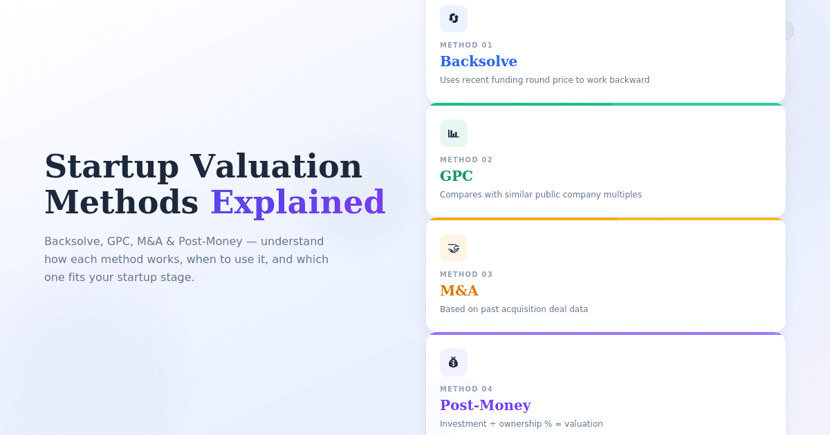The width and height of the screenshot is (830, 435).
Task: Select the orange-tinted deal icon for Method 03
Action: 454,248
